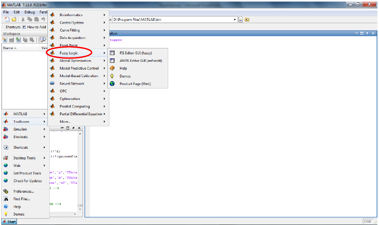The height and width of the screenshot is (225, 379).
Task: Click the Paste clipboard toolbar icon
Action: 36,19
